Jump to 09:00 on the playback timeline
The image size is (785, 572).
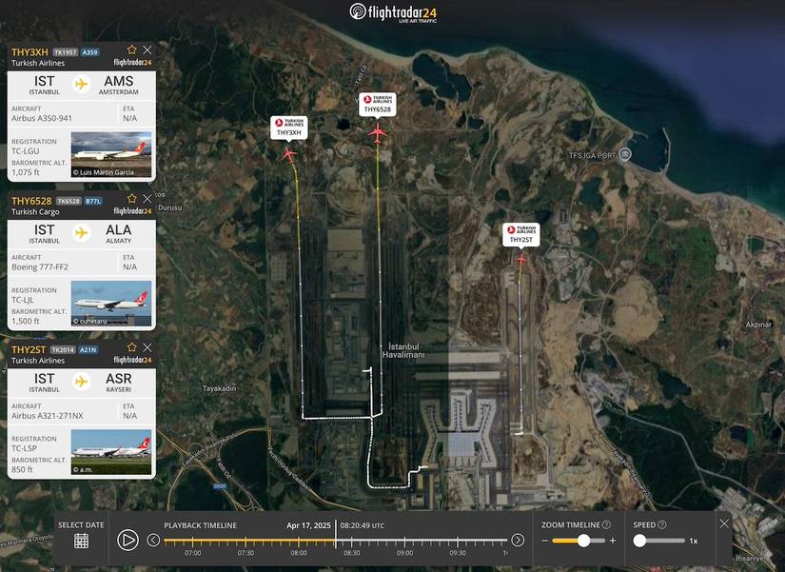point(404,542)
